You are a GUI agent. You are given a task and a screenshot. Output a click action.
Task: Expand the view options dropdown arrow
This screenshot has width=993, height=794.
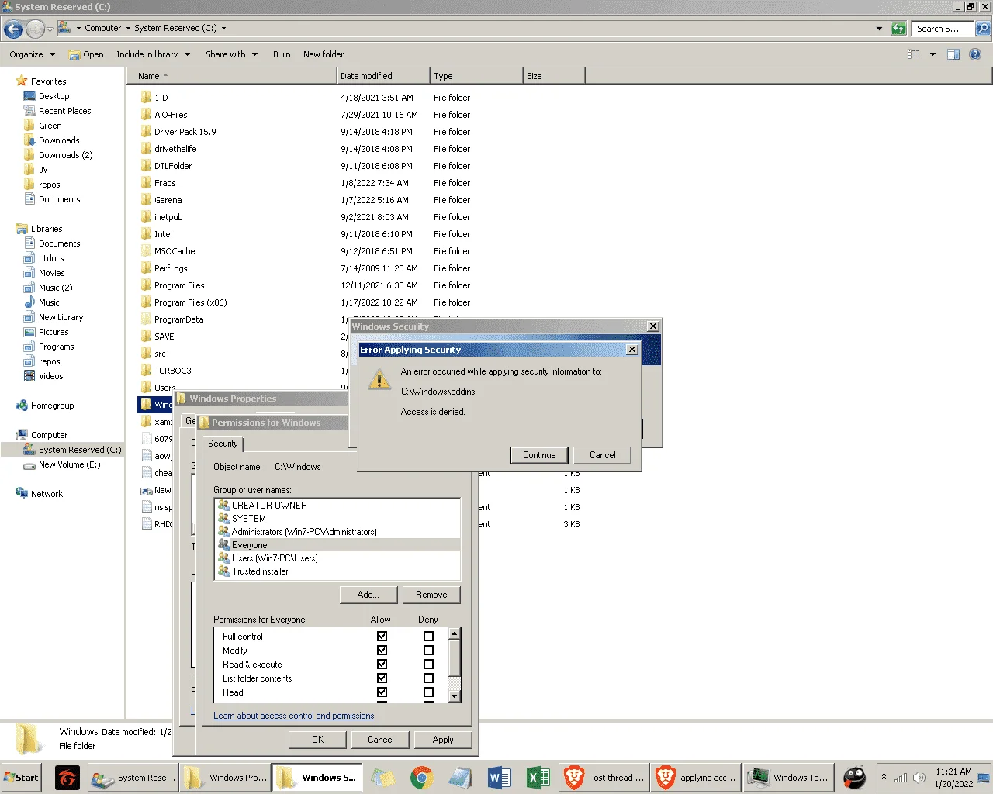(932, 54)
